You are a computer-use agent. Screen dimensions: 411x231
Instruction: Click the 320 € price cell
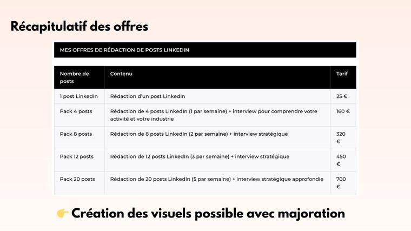click(341, 137)
